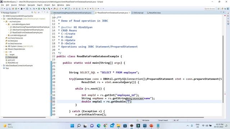Image resolution: width=230 pixels, height=129 pixels.
Task: Expand com.kkhindigyan.util package
Action: tap(6, 35)
